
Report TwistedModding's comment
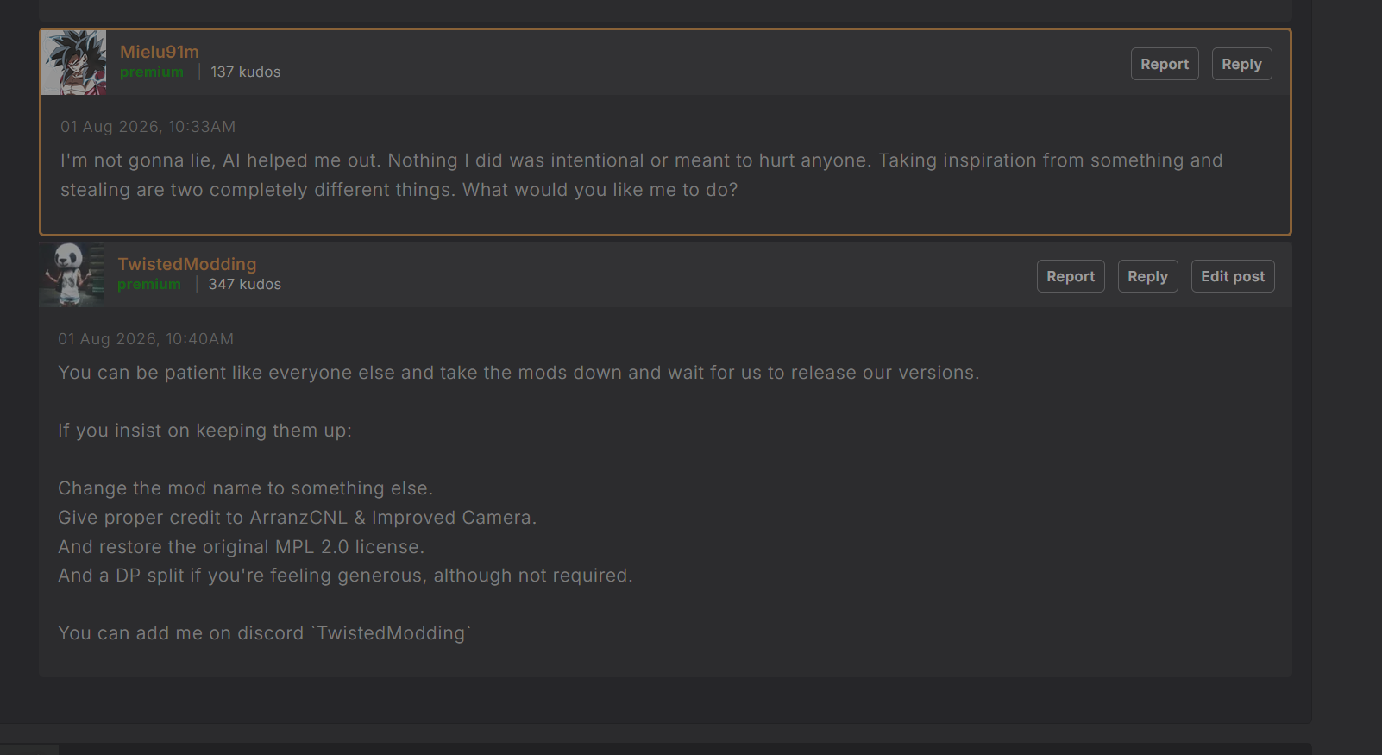tap(1071, 276)
